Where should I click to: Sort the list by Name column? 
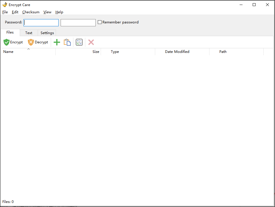click(x=28, y=52)
